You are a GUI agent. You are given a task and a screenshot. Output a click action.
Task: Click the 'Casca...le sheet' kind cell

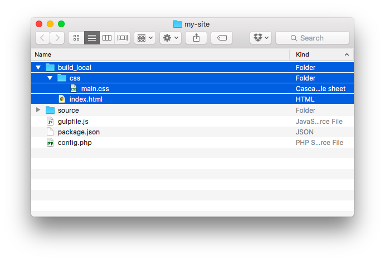[320, 88]
